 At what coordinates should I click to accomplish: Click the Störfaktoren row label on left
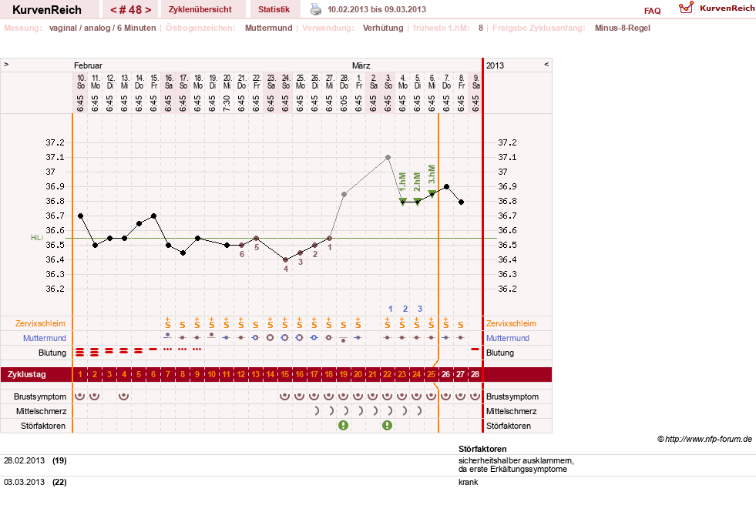[x=43, y=426]
